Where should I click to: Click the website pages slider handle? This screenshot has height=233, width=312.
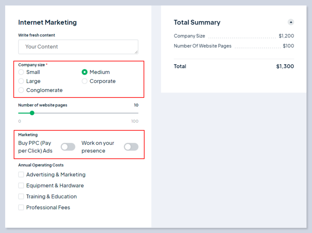pos(32,113)
